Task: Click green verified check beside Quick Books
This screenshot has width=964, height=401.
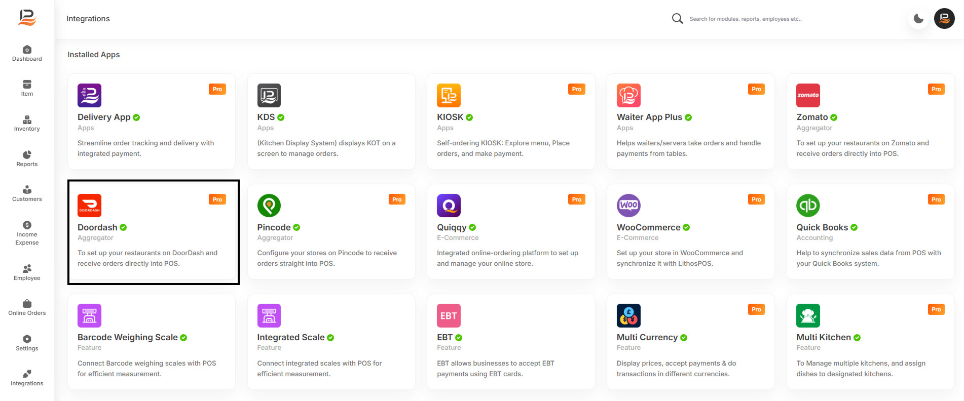Action: [854, 227]
